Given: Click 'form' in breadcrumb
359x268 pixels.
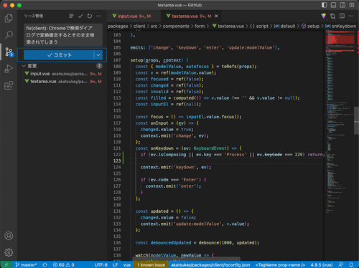Looking at the screenshot, I should pos(200,26).
